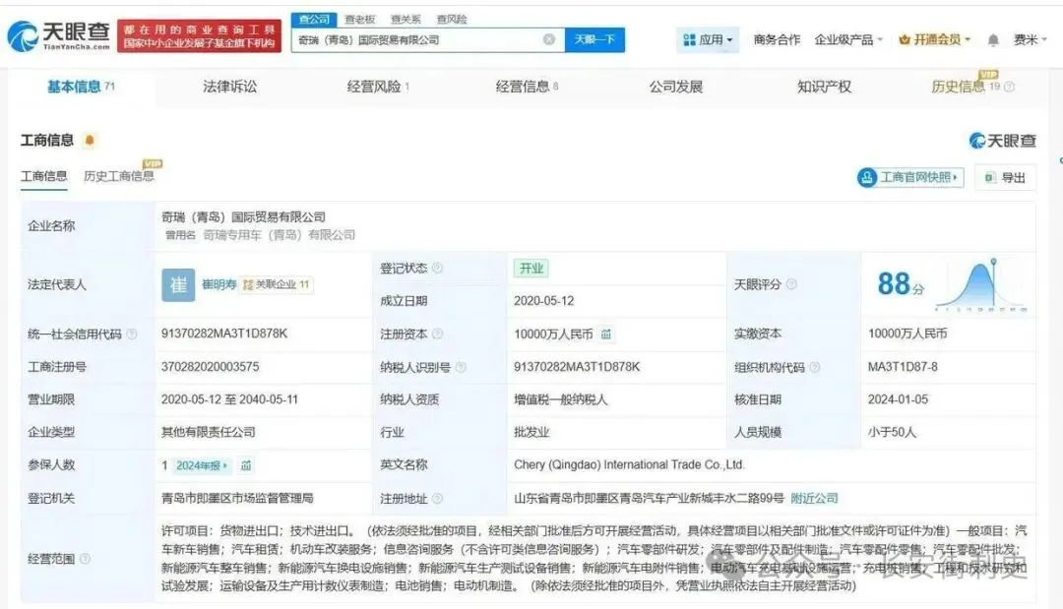Screen dimensions: 1063x609
Task: Click help icon next to 纳税人识别号
Action: point(461,367)
